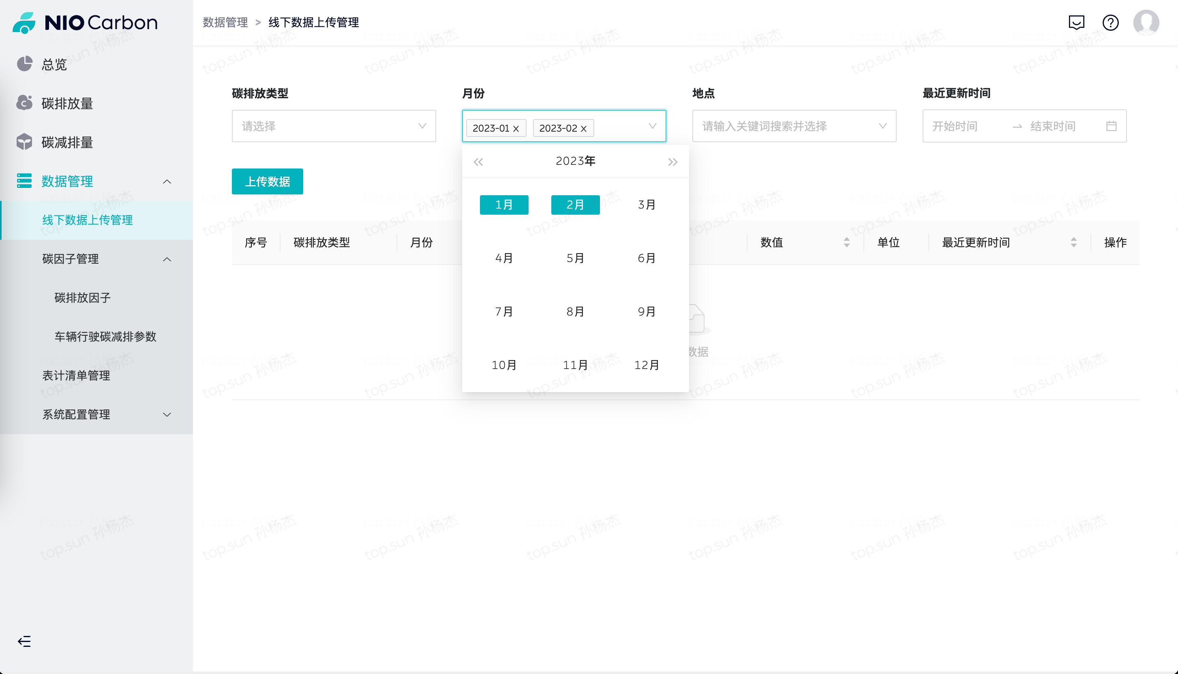Click the 碳排放类型 table column header
This screenshot has width=1178, height=674.
321,242
